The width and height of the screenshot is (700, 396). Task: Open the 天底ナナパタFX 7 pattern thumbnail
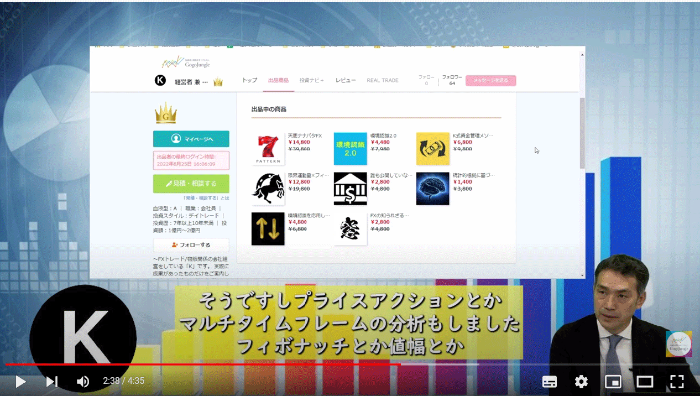click(268, 149)
